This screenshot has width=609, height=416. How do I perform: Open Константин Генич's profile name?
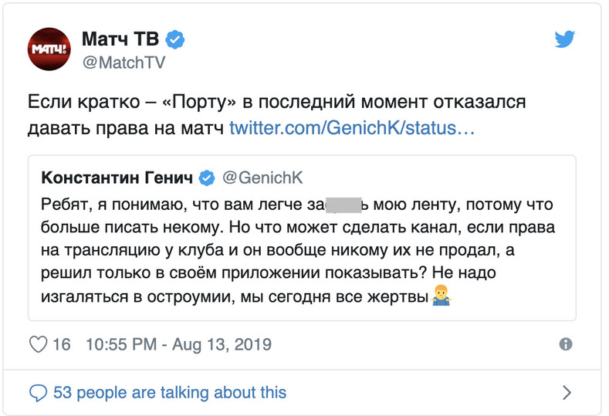click(117, 178)
